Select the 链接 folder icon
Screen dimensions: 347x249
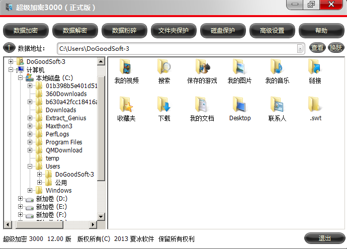(x=314, y=66)
